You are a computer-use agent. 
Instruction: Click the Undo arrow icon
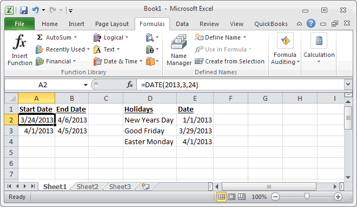[35, 10]
